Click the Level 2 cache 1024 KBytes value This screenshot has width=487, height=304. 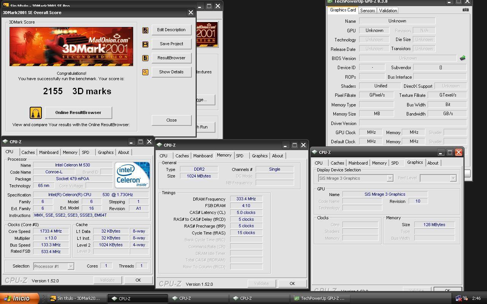[111, 245]
